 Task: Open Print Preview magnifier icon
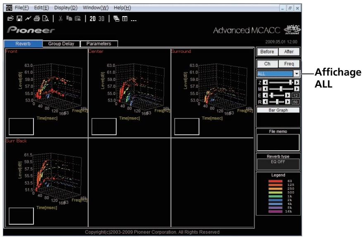point(45,19)
